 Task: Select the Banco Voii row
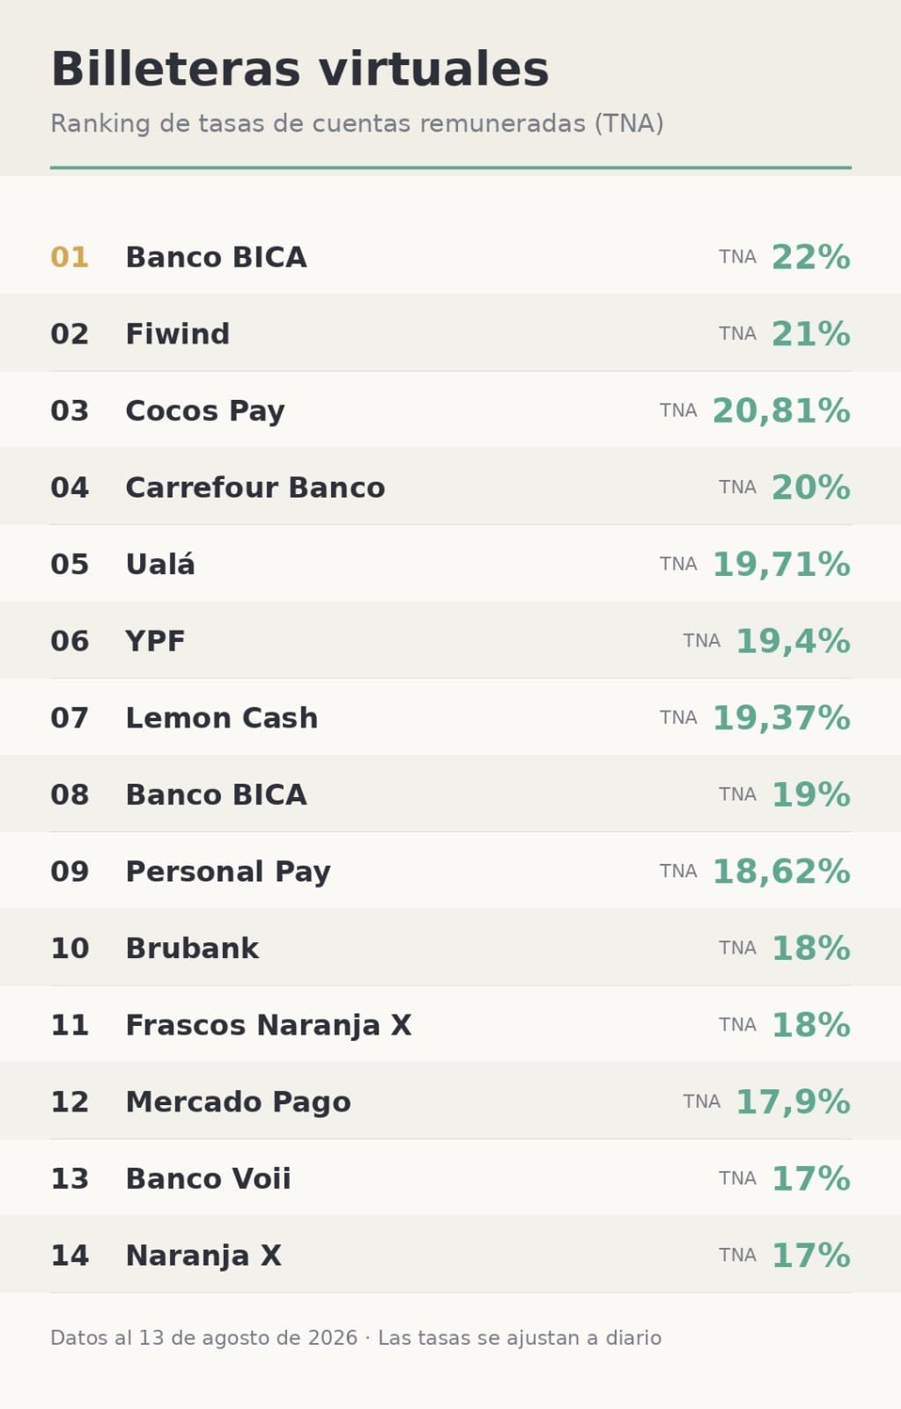click(450, 1177)
